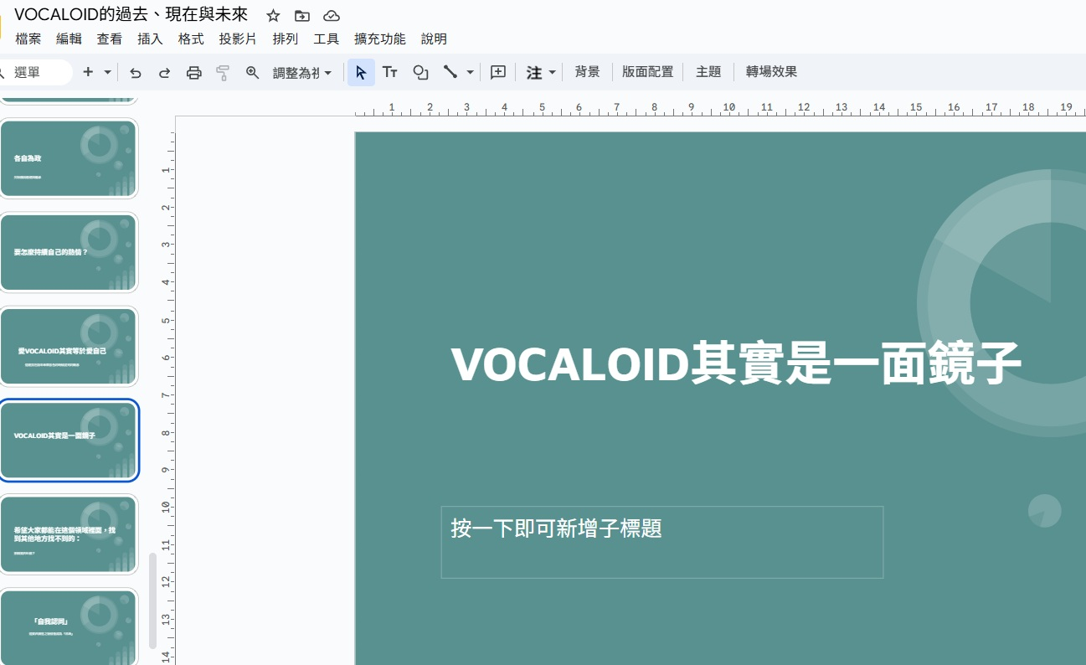Click the zoom magnifier icon
Screen dimensions: 1086x665
click(x=252, y=73)
